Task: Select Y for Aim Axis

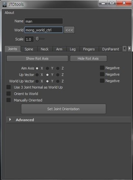Action: (47, 69)
